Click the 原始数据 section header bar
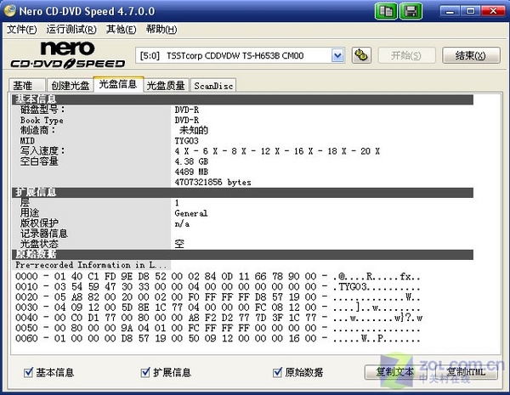Image resolution: width=510 pixels, height=395 pixels. click(242, 254)
